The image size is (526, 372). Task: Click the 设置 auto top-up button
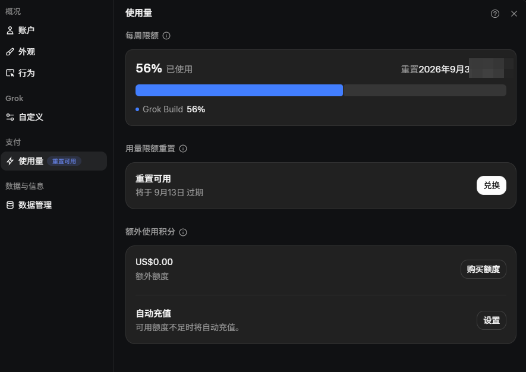coord(492,320)
